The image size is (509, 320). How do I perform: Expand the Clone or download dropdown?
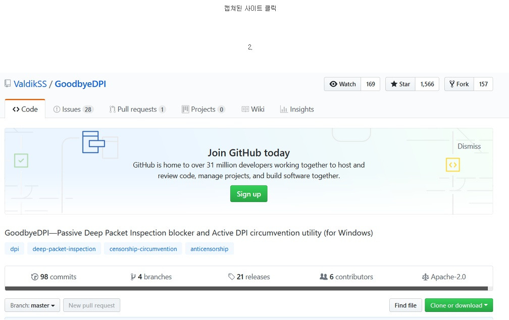pos(459,305)
